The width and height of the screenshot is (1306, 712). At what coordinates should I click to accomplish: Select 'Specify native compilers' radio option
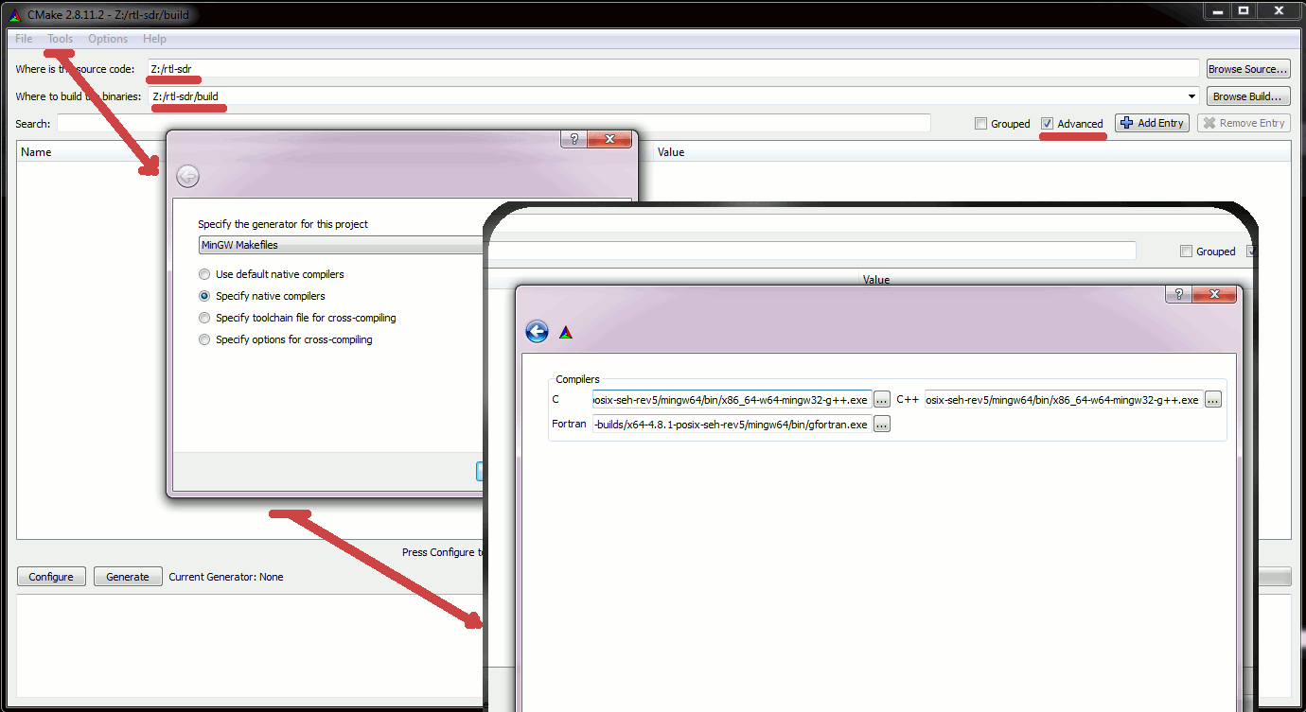click(204, 296)
